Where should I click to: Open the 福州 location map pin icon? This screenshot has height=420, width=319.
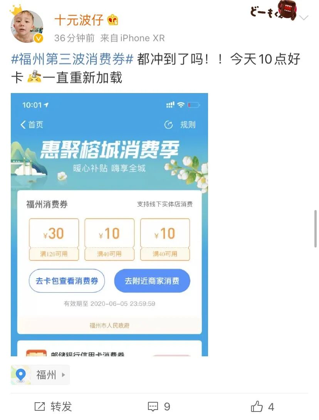(20, 375)
